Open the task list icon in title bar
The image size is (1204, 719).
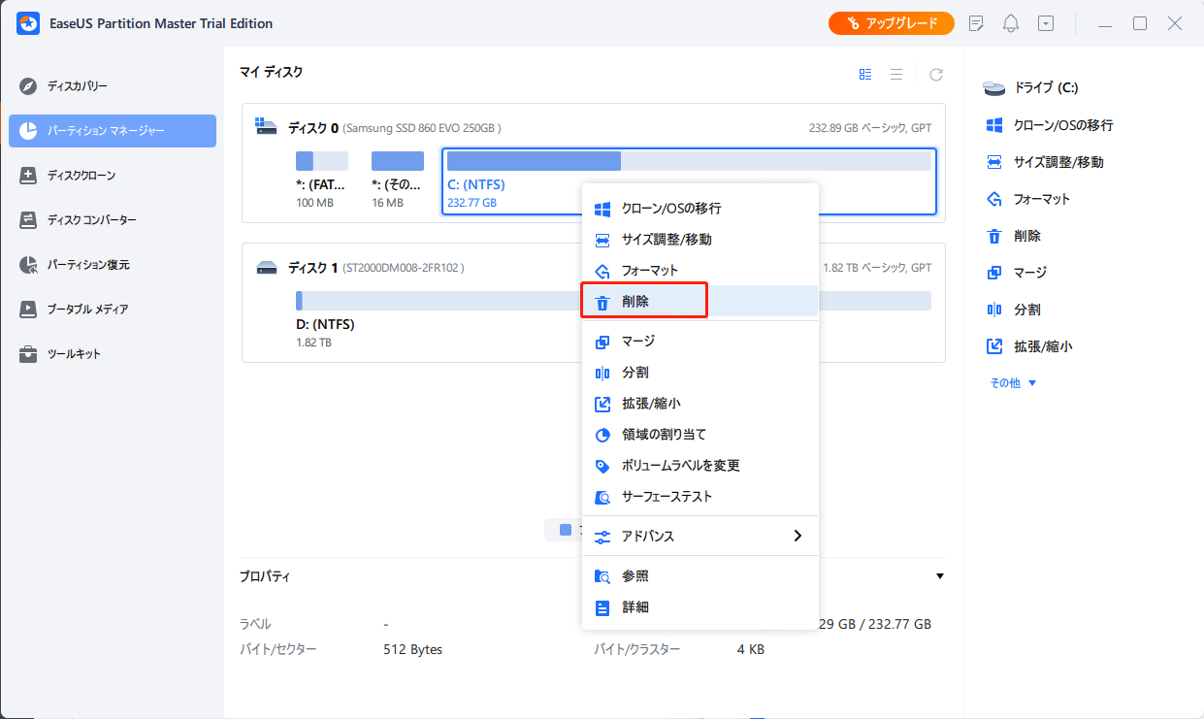point(977,23)
